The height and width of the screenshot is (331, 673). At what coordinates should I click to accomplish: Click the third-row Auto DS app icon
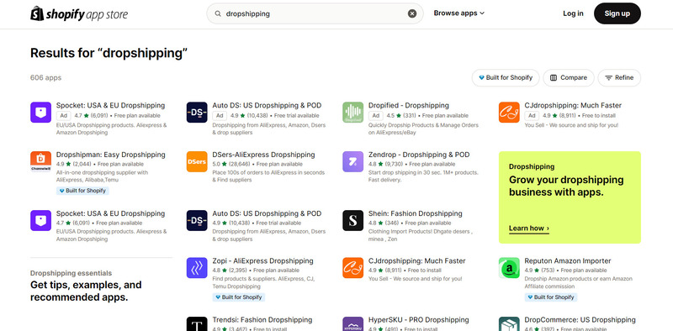pos(197,220)
